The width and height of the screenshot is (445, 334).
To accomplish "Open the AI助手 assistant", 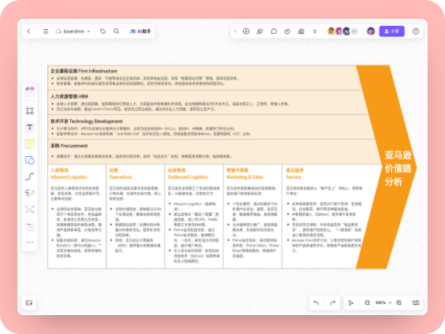I will 140,32.
